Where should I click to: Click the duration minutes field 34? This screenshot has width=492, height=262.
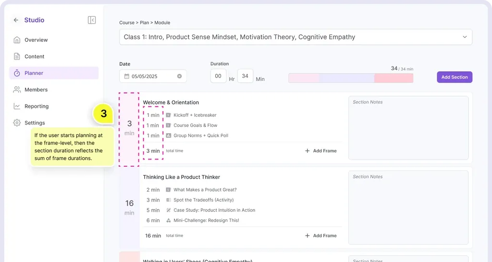(x=245, y=76)
